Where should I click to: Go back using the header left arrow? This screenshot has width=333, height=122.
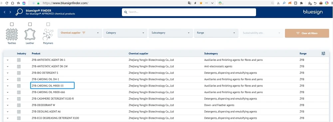tap(5, 12)
